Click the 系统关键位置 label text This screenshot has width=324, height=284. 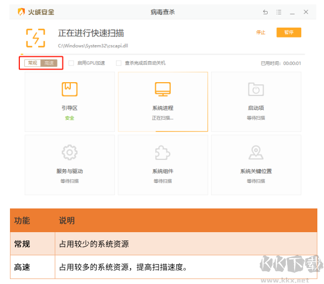(256, 171)
